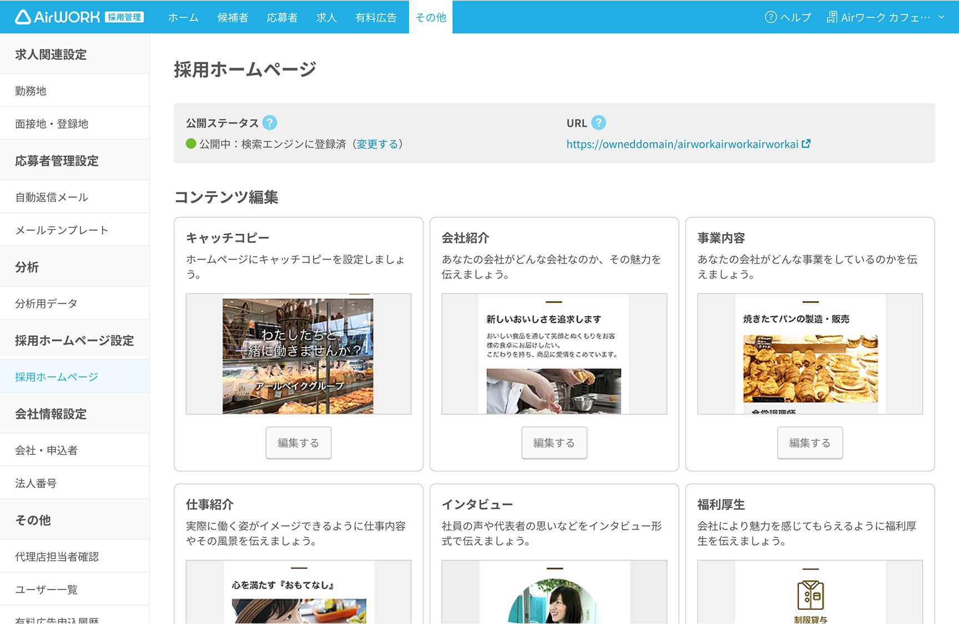The image size is (959, 624).
Task: Click the 求人関連設定 sidebar heading
Action: tap(51, 54)
